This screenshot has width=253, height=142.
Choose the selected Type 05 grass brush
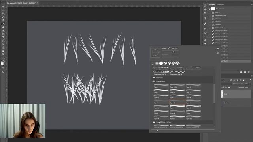(177, 102)
